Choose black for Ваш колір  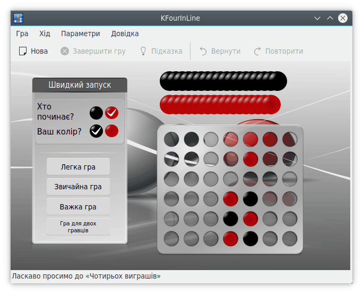click(96, 131)
